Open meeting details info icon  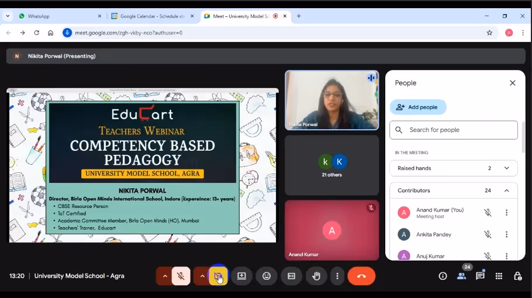pos(443,276)
